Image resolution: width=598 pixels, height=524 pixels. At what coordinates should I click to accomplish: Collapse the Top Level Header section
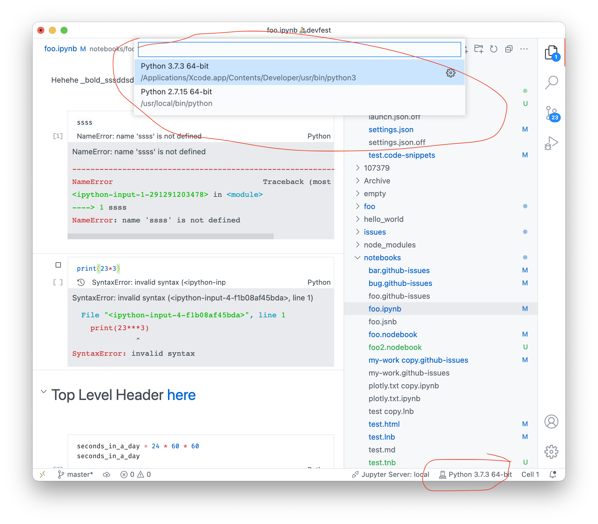44,391
